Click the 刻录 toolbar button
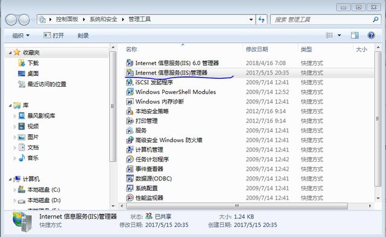This screenshot has width=386, height=237. [x=83, y=35]
